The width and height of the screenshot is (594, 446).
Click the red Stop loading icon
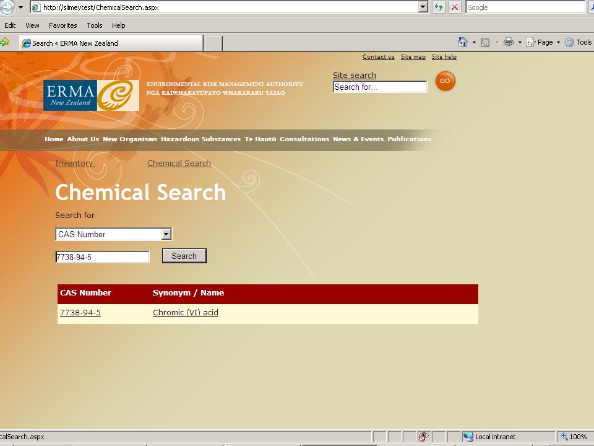click(455, 7)
